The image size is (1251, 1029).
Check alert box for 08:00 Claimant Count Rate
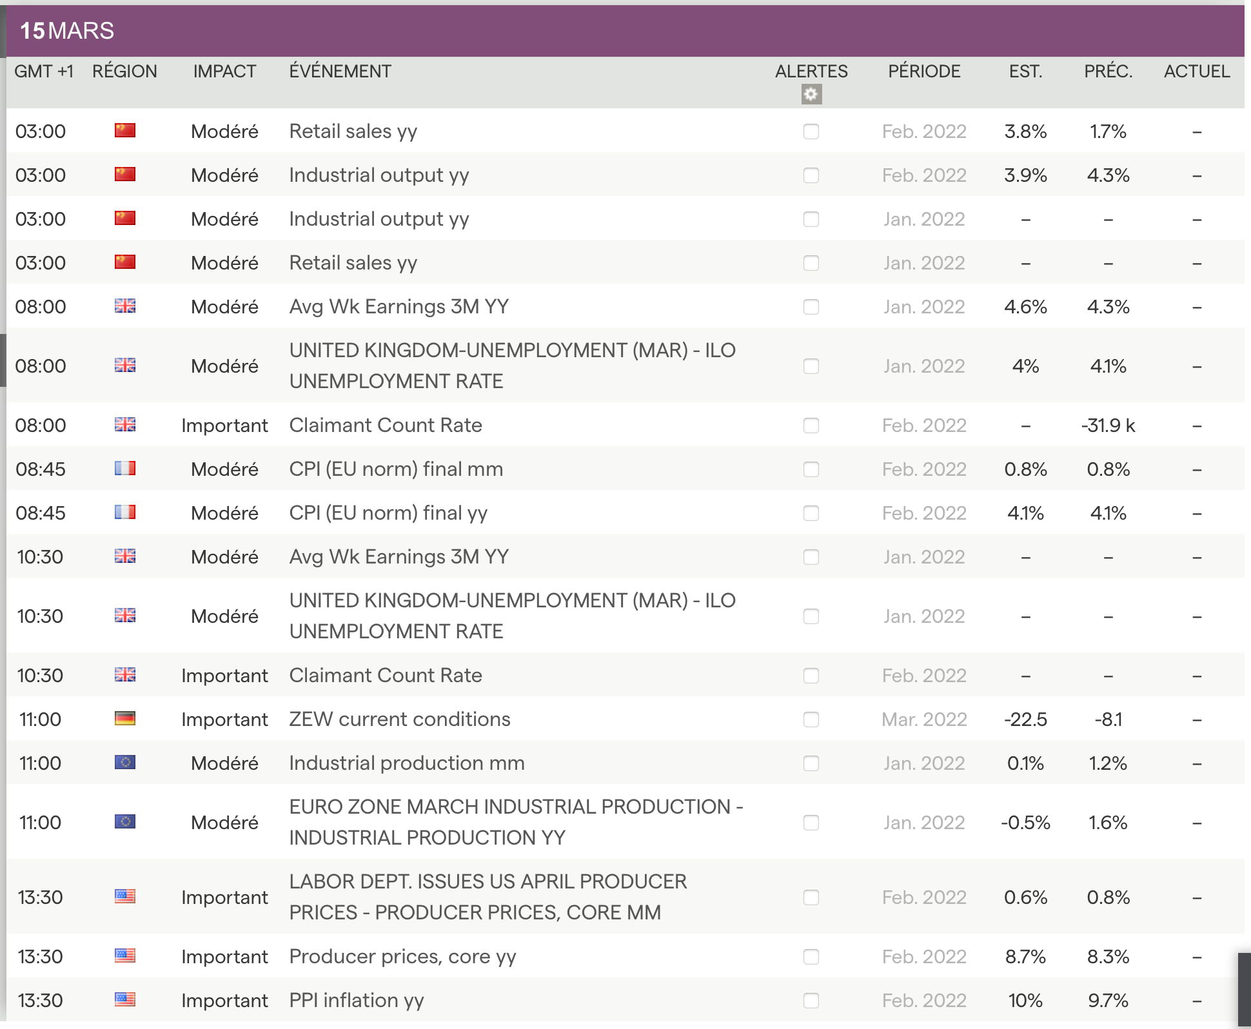[811, 426]
